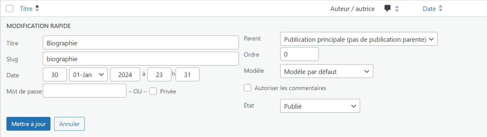This screenshot has width=487, height=137.
Task: Click into the Titre field containing Biographie
Action: pyautogui.click(x=141, y=43)
